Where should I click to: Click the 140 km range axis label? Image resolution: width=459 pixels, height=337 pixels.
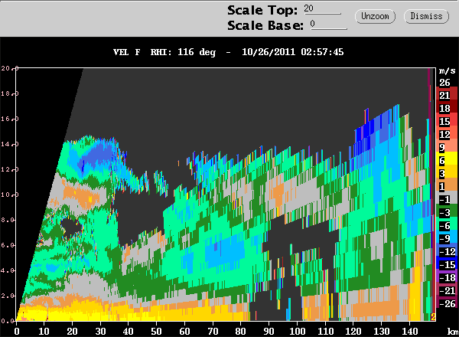click(x=409, y=332)
